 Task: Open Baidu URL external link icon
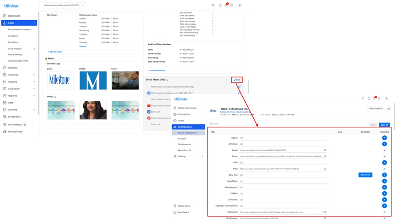pyautogui.click(x=325, y=156)
